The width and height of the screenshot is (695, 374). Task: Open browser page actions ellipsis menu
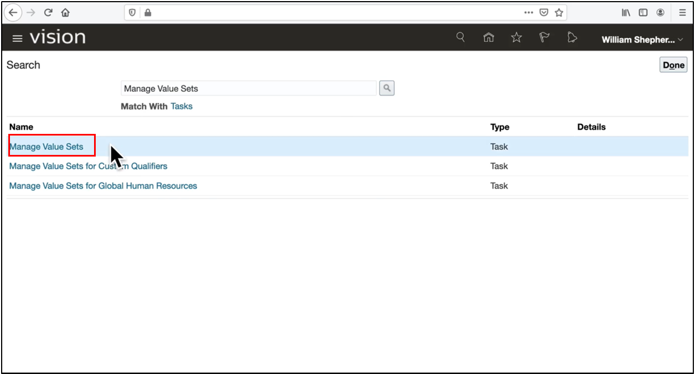click(x=528, y=12)
